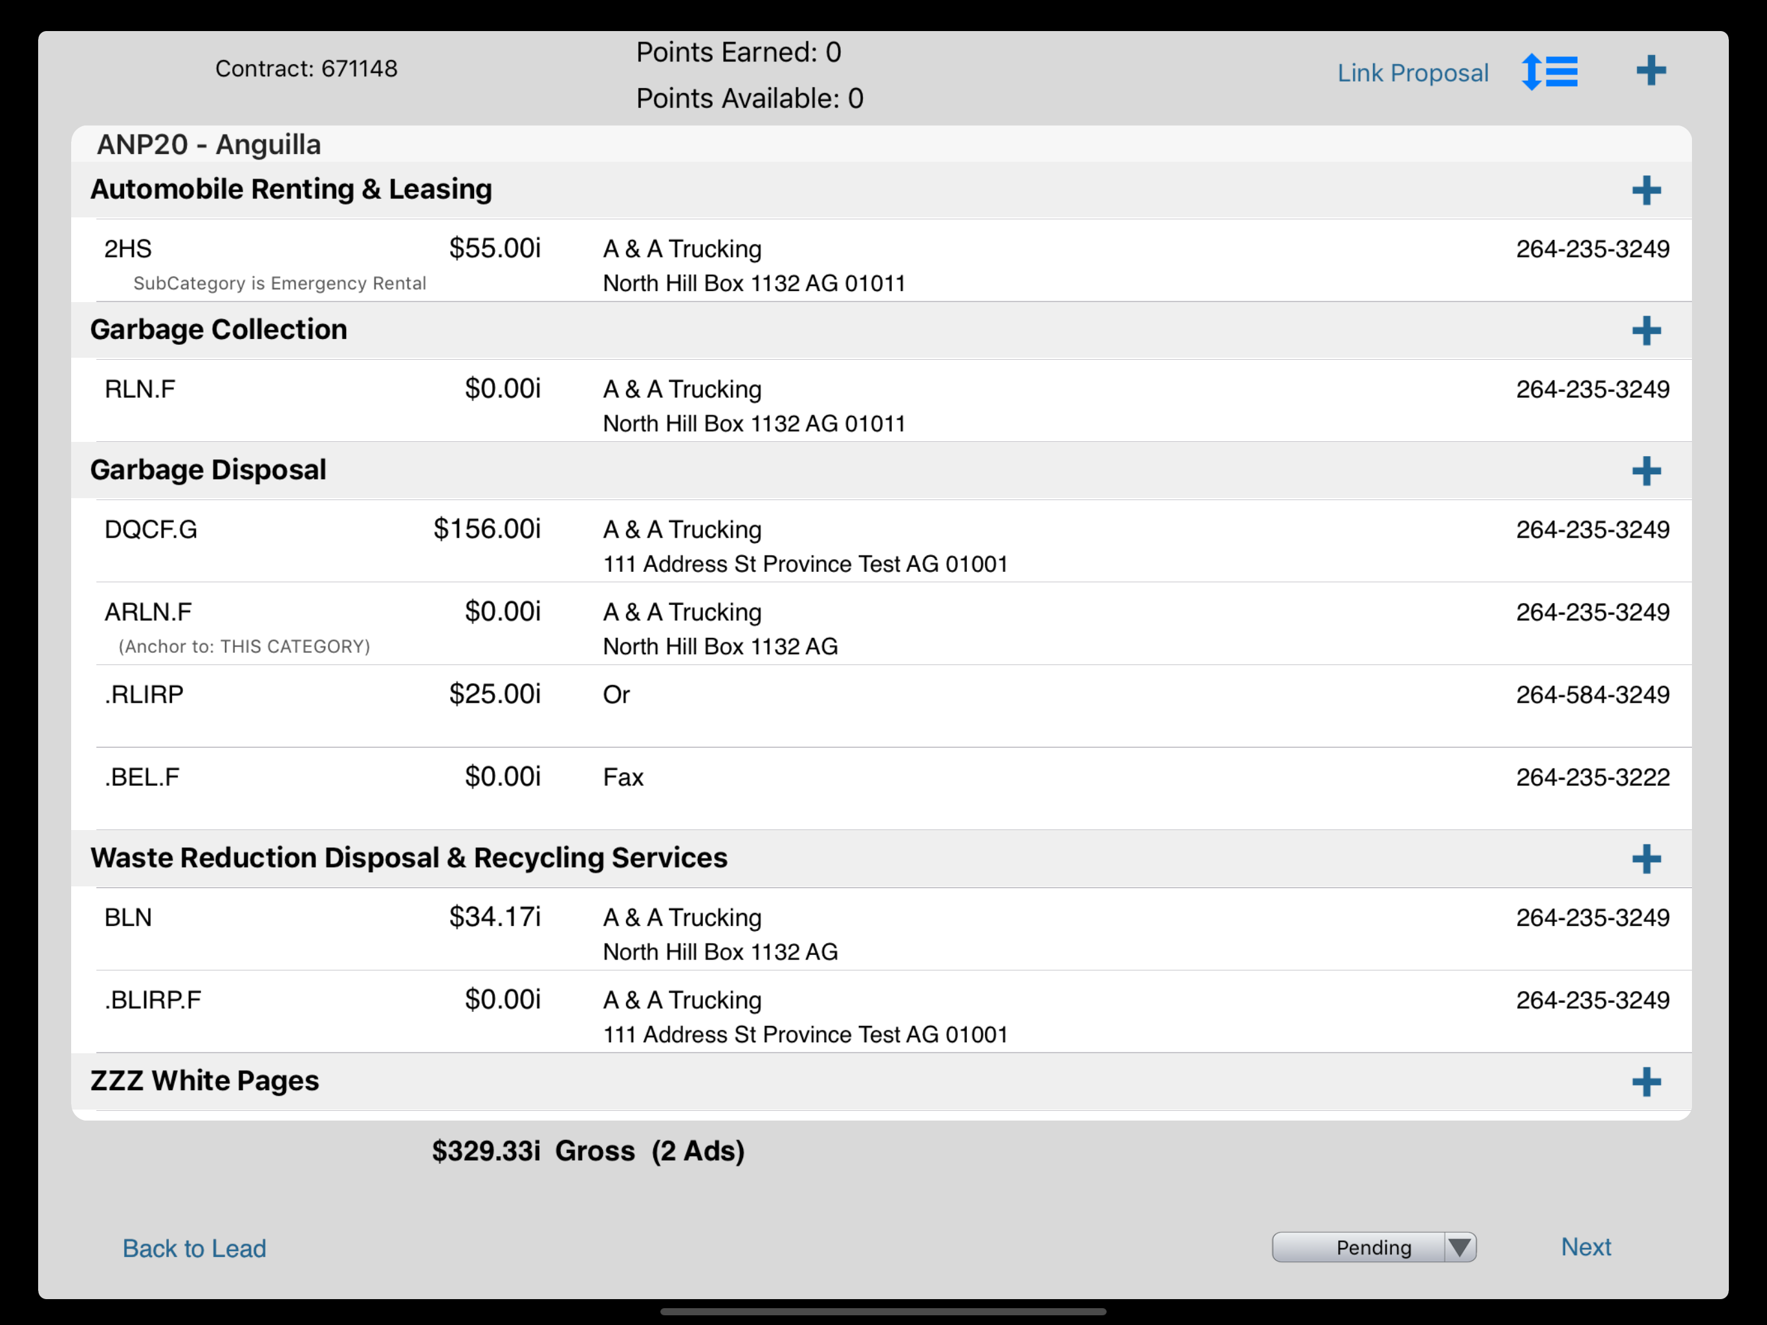Open the Link Proposal link
This screenshot has width=1767, height=1325.
tap(1413, 72)
